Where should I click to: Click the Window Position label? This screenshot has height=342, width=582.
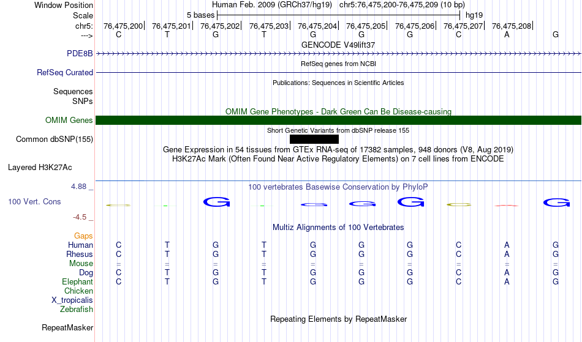[x=64, y=5]
